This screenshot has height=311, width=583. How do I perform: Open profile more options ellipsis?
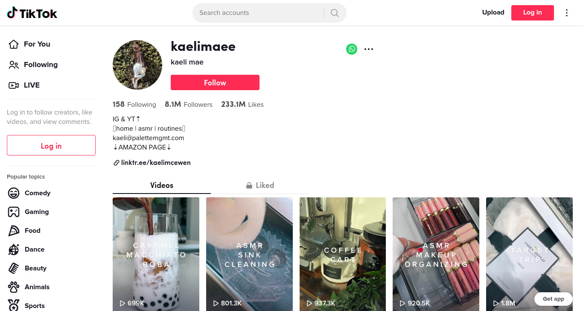click(x=369, y=49)
